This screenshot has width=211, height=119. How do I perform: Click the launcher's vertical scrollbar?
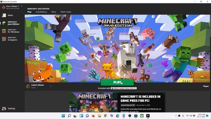pos(210,26)
